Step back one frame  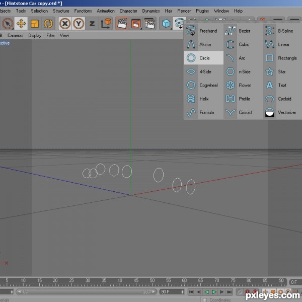pyautogui.click(x=199, y=292)
